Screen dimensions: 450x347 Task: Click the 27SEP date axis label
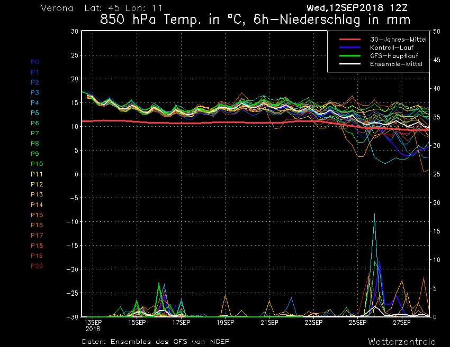click(402, 322)
